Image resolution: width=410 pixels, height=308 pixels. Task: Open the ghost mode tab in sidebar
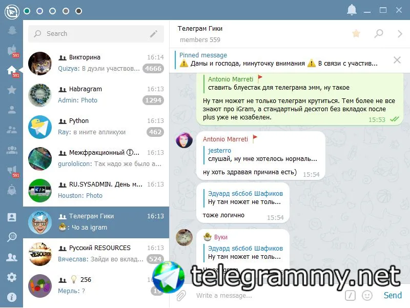(x=12, y=30)
